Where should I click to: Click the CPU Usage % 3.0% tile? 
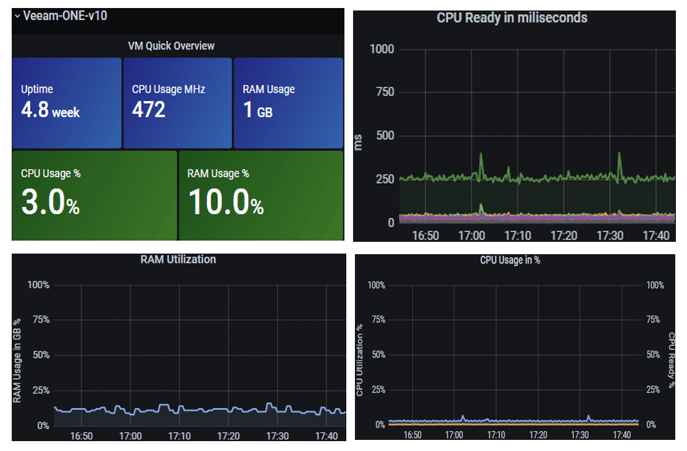(x=94, y=196)
